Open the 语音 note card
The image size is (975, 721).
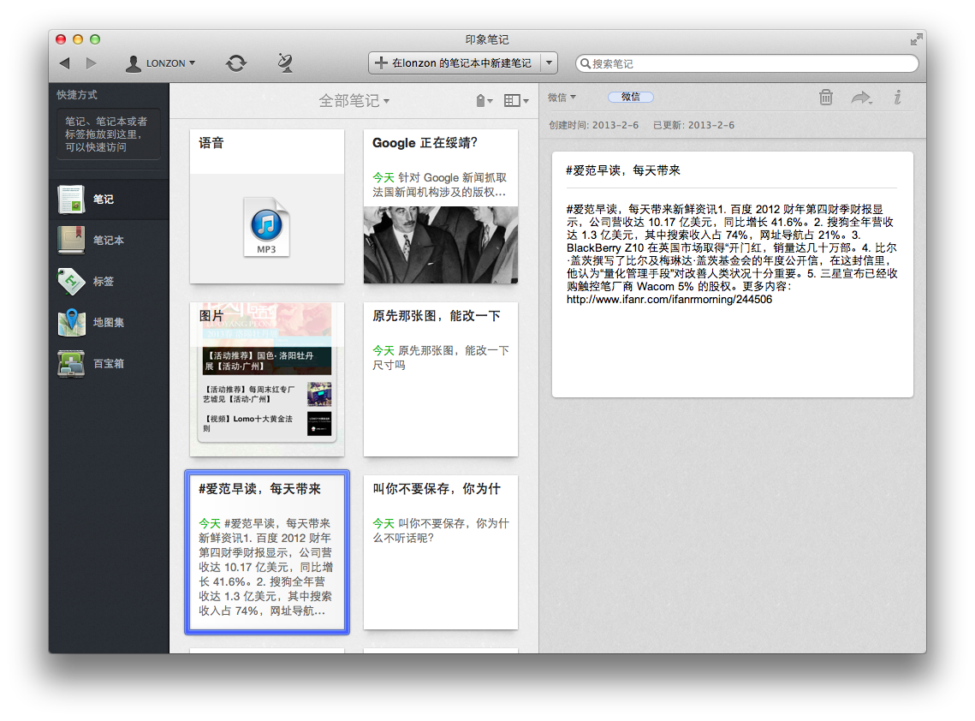tap(267, 206)
